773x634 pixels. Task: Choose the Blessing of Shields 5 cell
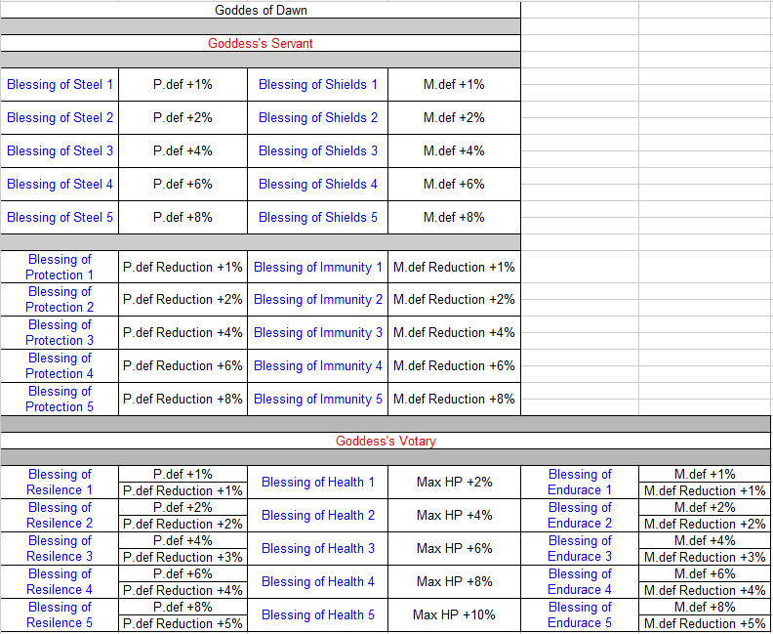point(317,218)
